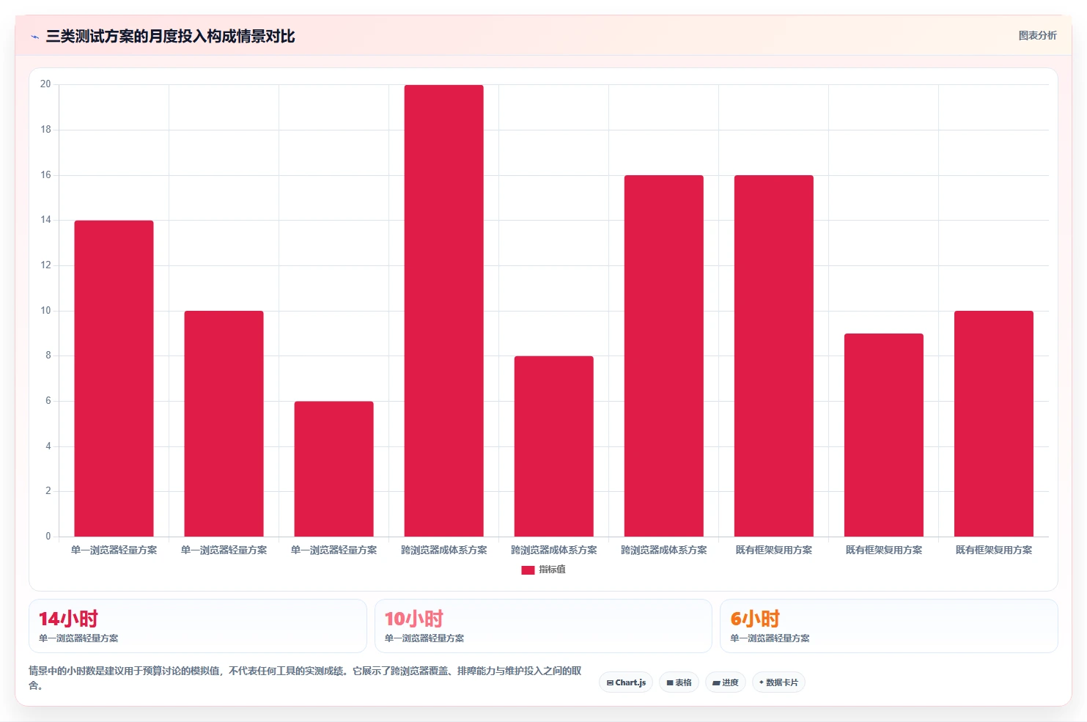Click the y-axis tick label 18
Viewport: 1087px width, 722px height.
coord(45,130)
